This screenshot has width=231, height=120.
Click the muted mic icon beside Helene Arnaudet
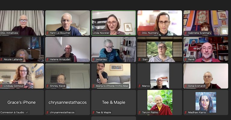click(x=48, y=60)
